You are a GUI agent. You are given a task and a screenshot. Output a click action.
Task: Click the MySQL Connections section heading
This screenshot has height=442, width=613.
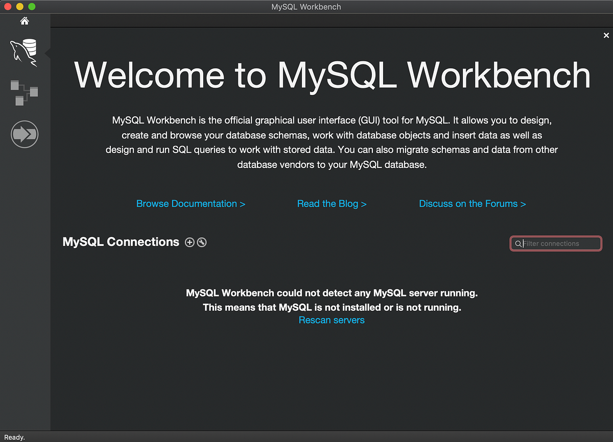121,242
